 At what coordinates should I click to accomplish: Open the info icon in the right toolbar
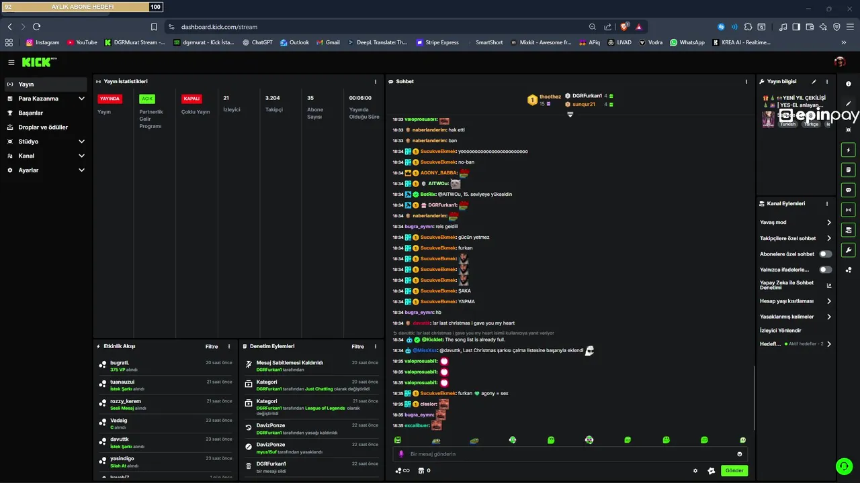pyautogui.click(x=849, y=84)
